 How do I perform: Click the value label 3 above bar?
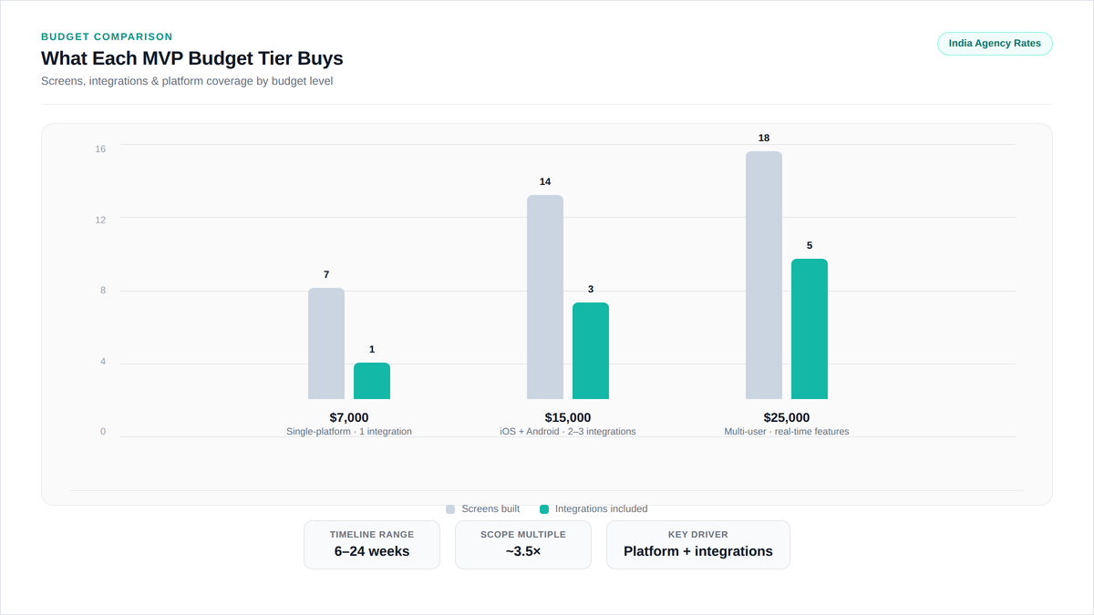pyautogui.click(x=591, y=290)
